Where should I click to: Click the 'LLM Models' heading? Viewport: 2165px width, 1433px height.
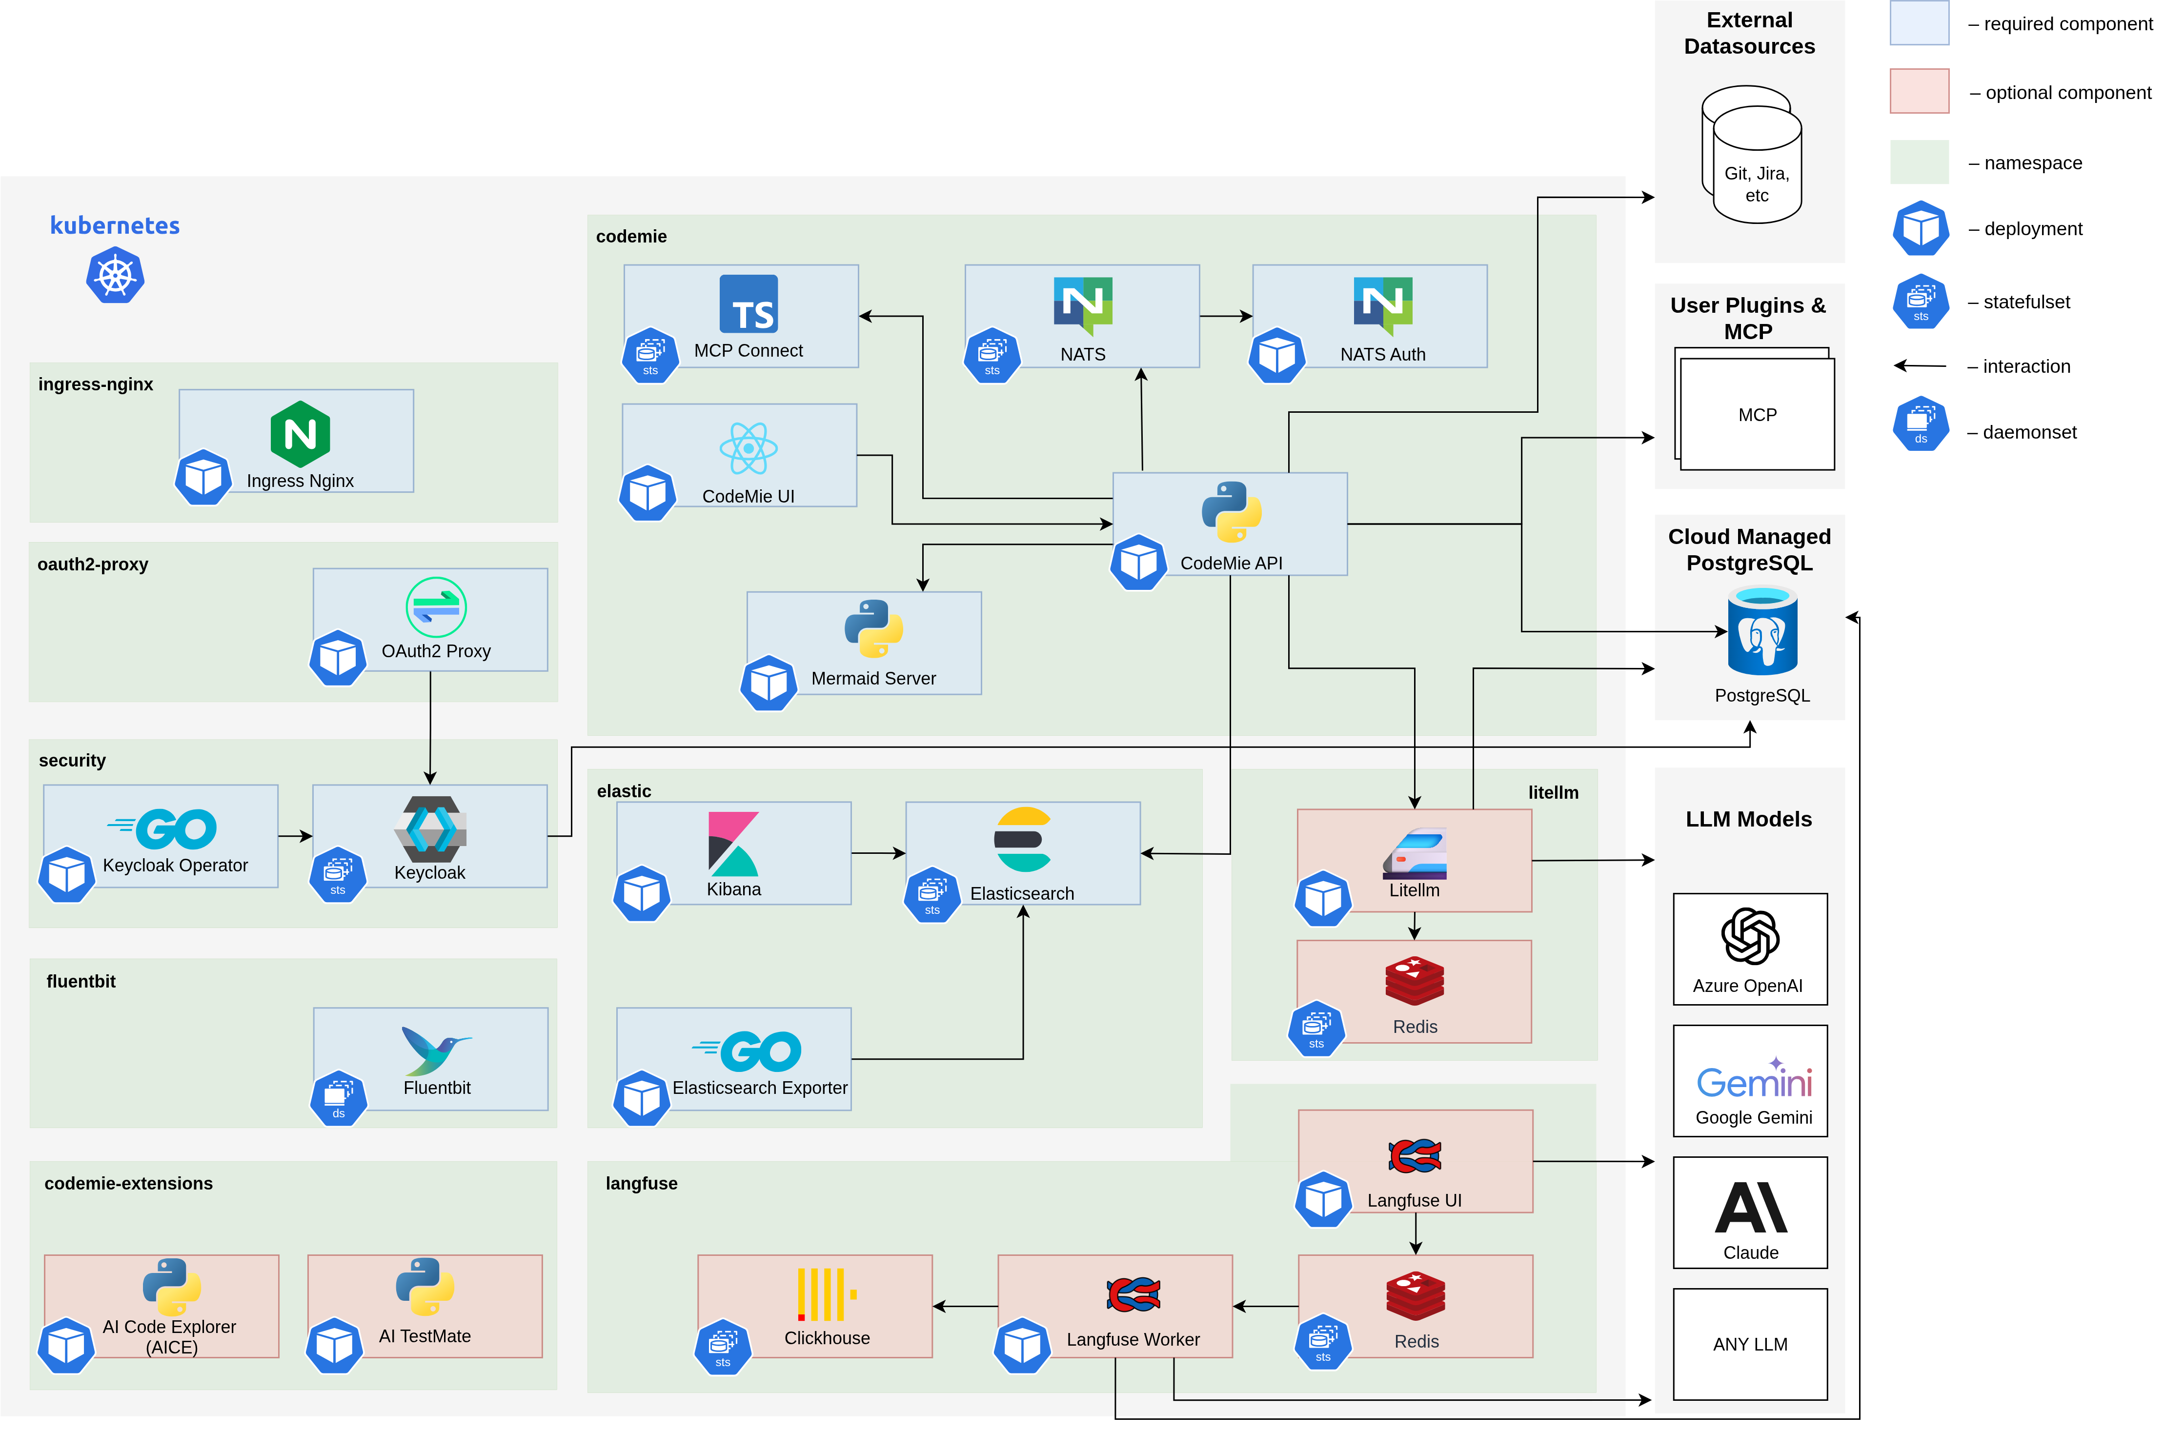click(1748, 819)
